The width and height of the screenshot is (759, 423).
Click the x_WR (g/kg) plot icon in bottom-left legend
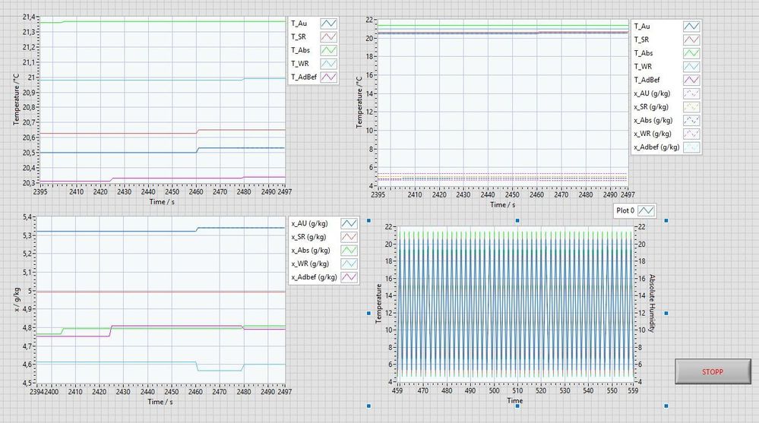point(349,264)
